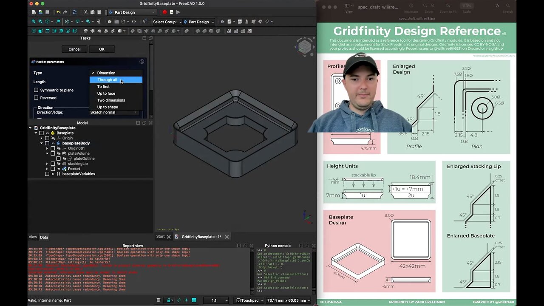Expand the Pocket tree item
This screenshot has height=306, width=544.
pos(47,169)
